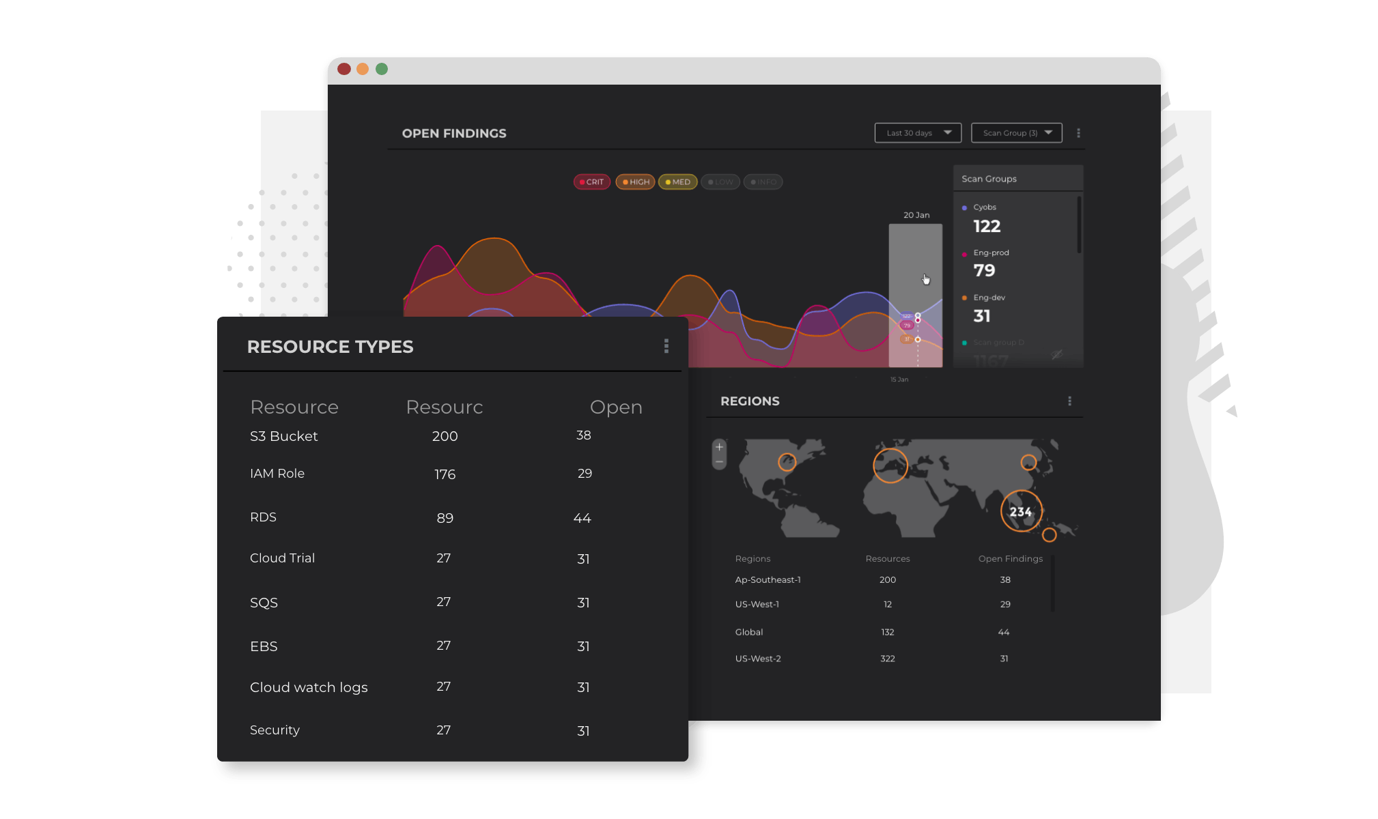The height and width of the screenshot is (819, 1378).
Task: Toggle the CRIT severity filter
Action: (x=591, y=182)
